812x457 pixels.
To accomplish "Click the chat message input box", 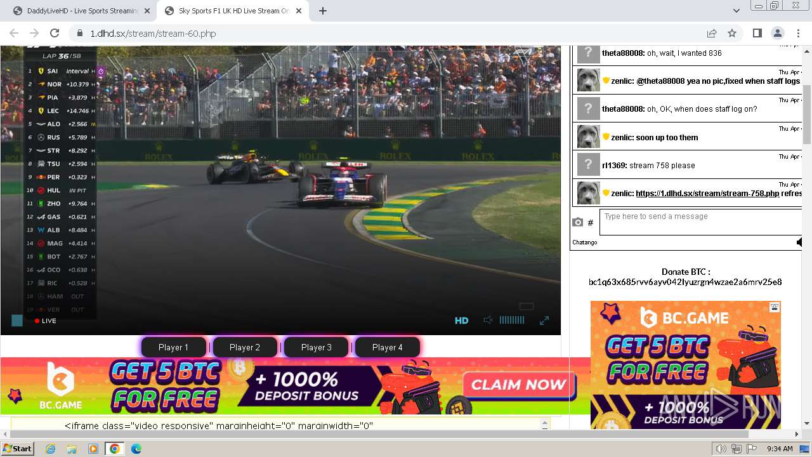I will point(700,222).
